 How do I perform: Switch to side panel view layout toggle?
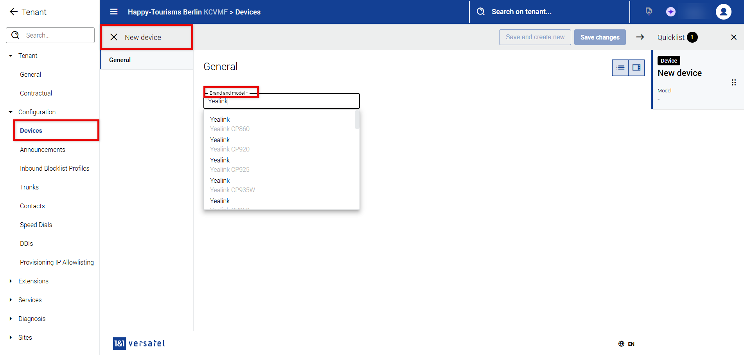tap(636, 68)
